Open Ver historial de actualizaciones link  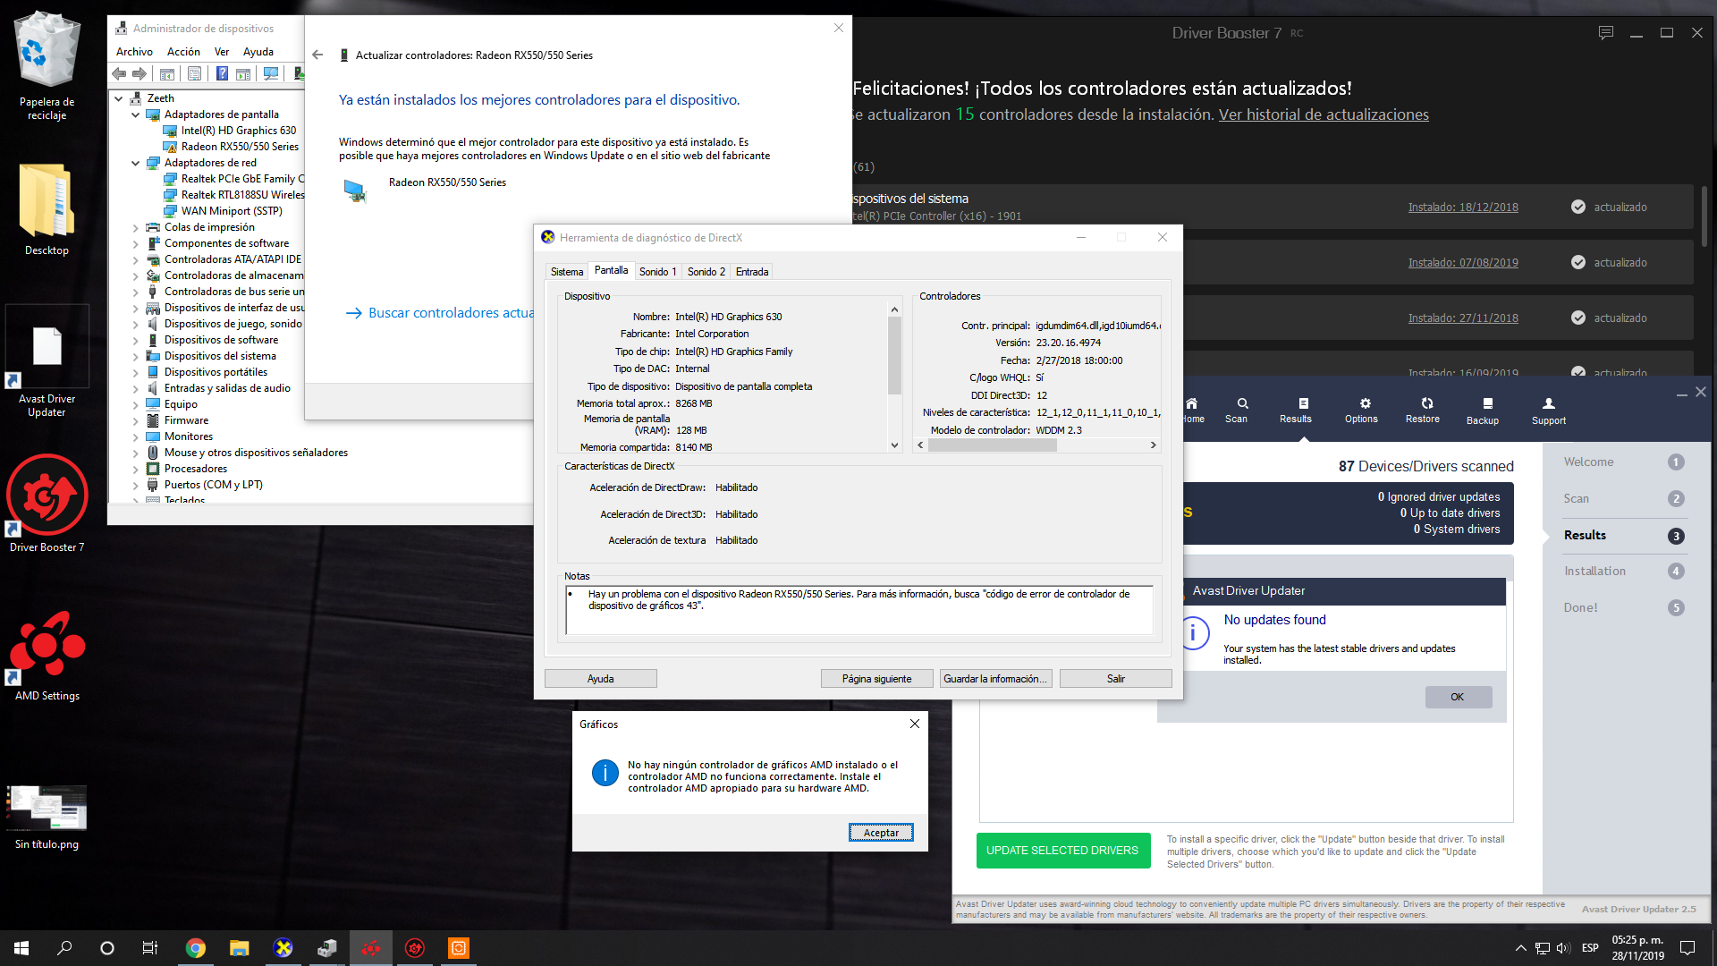[x=1324, y=114]
